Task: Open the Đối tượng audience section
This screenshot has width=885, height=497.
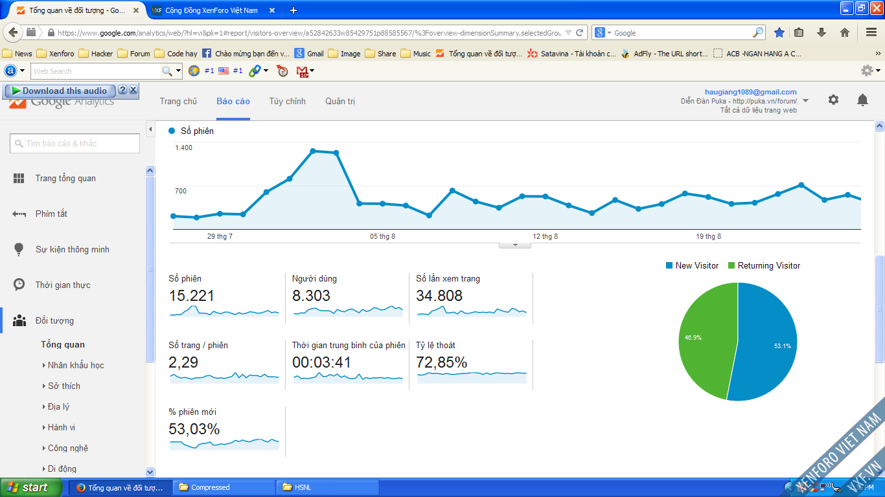Action: tap(54, 321)
